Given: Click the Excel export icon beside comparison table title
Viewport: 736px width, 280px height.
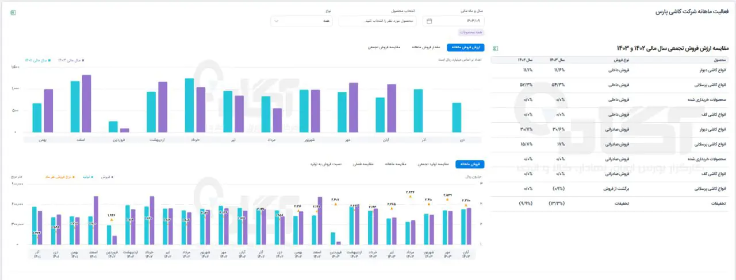Looking at the screenshot, I should (x=496, y=48).
